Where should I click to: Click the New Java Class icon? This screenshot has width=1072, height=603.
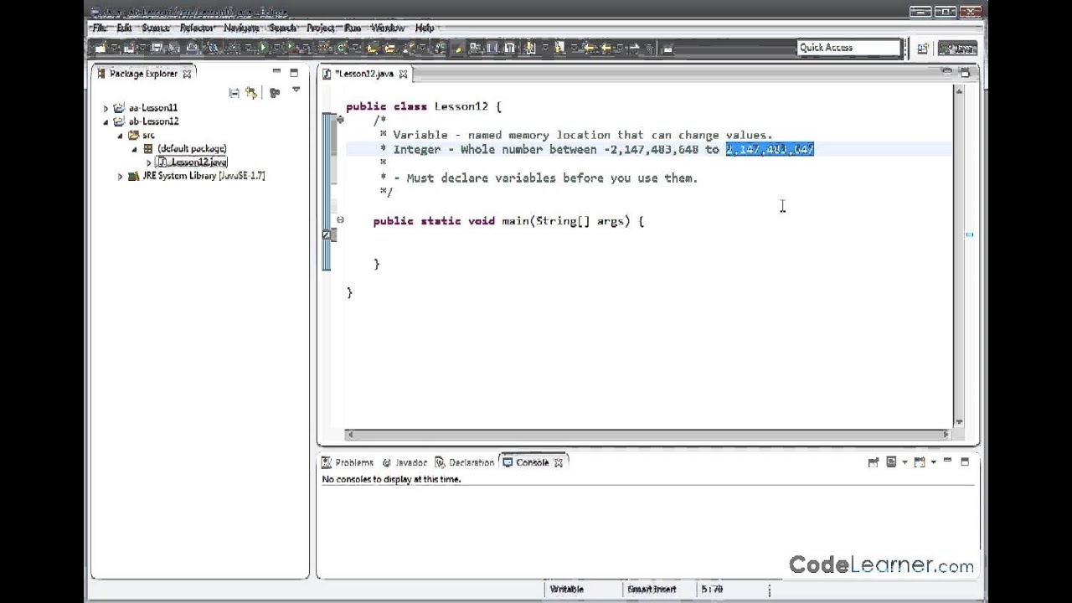tap(342, 48)
